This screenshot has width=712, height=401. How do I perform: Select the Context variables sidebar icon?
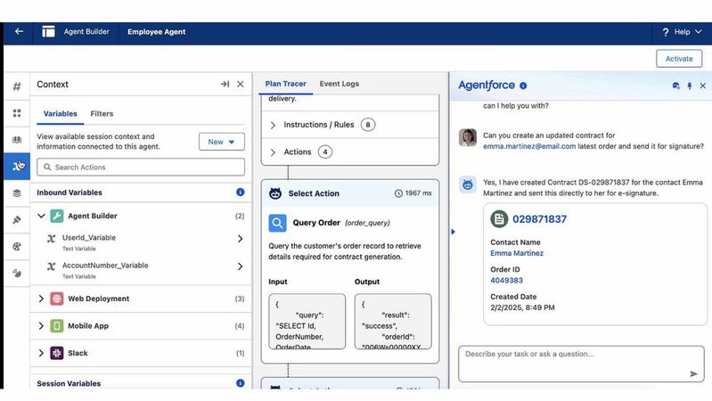coord(17,167)
